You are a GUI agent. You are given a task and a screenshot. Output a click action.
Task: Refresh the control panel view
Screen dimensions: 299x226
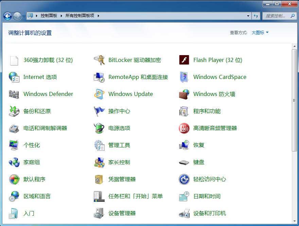[x=256, y=16]
